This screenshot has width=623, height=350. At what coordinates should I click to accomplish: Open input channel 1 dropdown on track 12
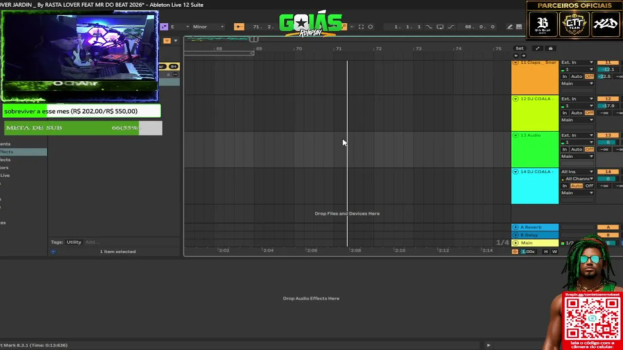[x=577, y=105]
